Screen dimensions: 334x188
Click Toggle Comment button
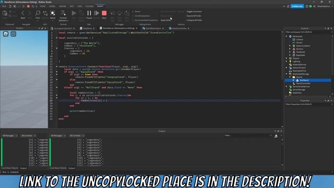click(x=194, y=11)
